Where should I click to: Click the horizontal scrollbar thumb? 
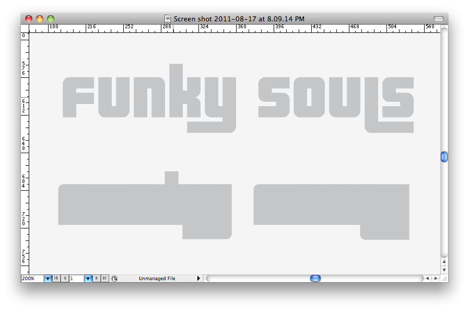click(315, 279)
